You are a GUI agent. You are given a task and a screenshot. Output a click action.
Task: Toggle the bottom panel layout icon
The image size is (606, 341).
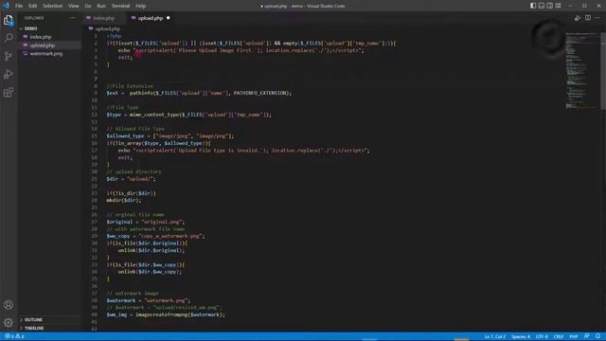click(x=542, y=6)
